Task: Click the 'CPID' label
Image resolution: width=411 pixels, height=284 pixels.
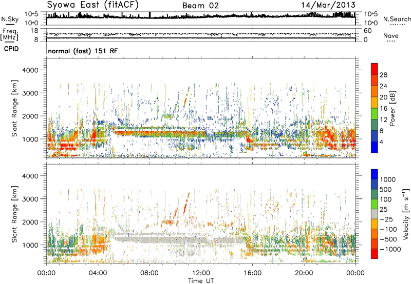Action: (x=11, y=49)
